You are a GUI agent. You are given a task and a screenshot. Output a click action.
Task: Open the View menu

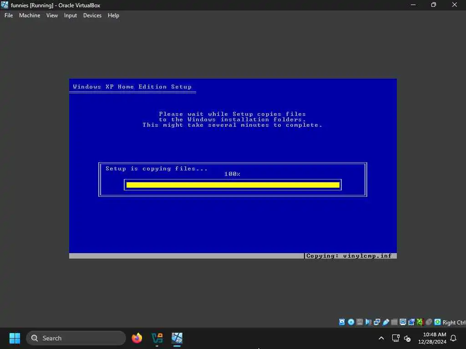pyautogui.click(x=52, y=15)
